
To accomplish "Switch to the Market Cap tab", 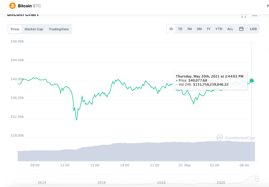I will click(x=34, y=29).
